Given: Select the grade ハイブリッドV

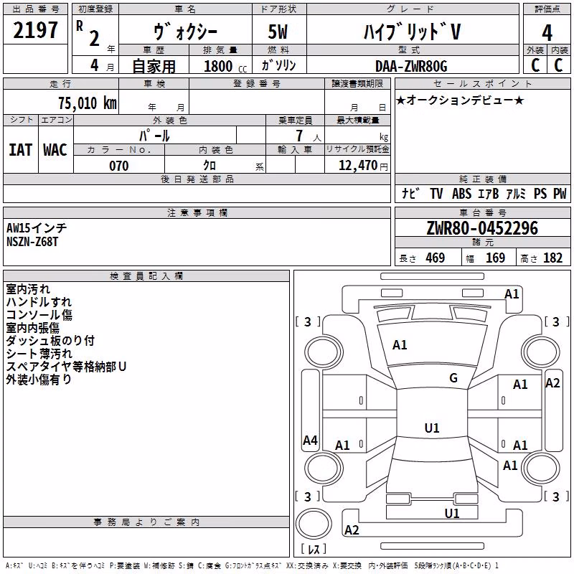Looking at the screenshot, I should coord(412,32).
